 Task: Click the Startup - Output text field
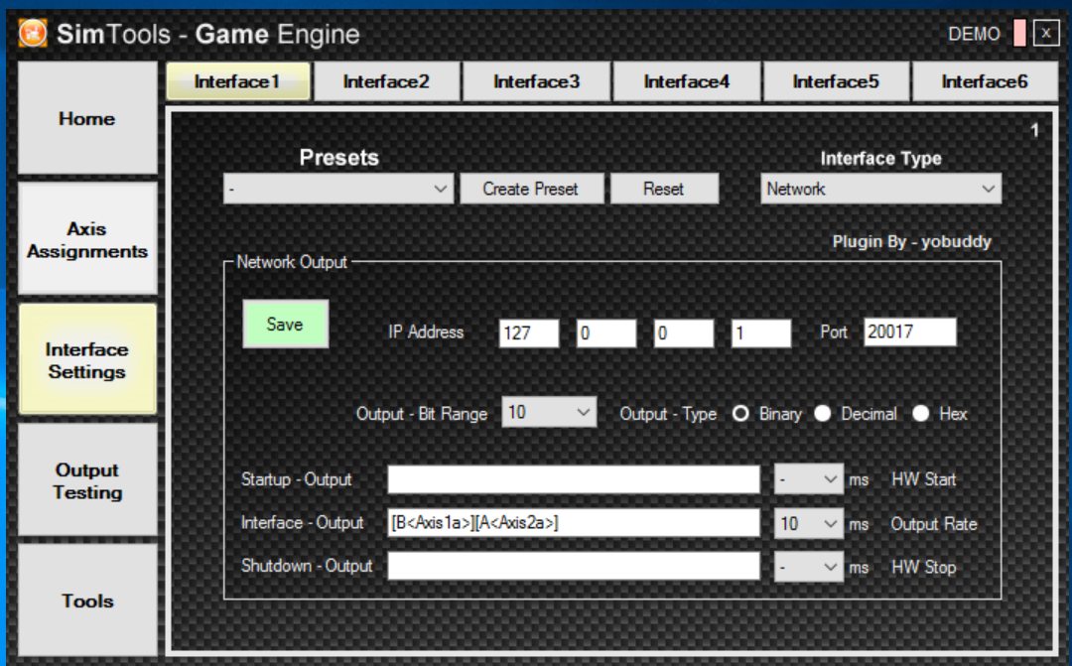coord(574,479)
